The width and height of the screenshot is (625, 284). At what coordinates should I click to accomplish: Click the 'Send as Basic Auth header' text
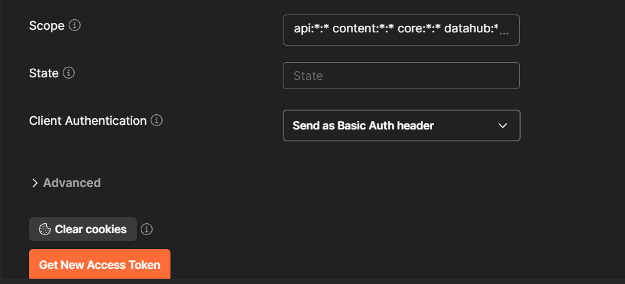tap(363, 125)
